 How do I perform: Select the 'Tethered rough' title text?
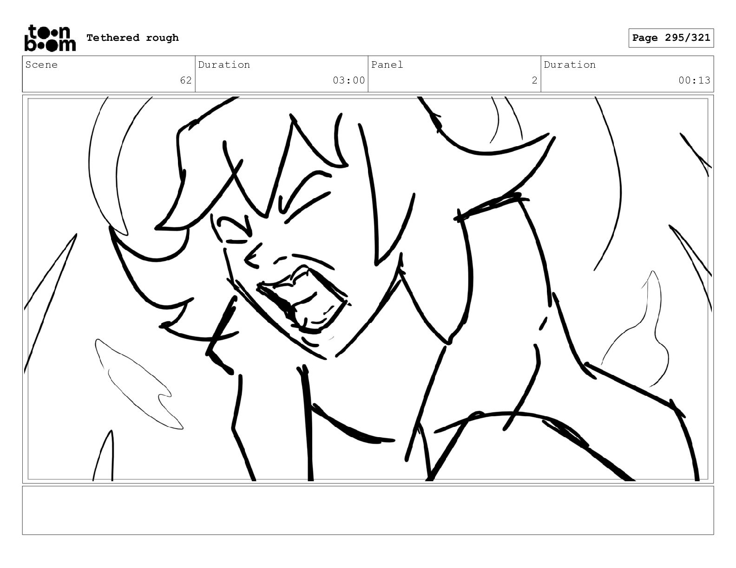click(x=132, y=38)
